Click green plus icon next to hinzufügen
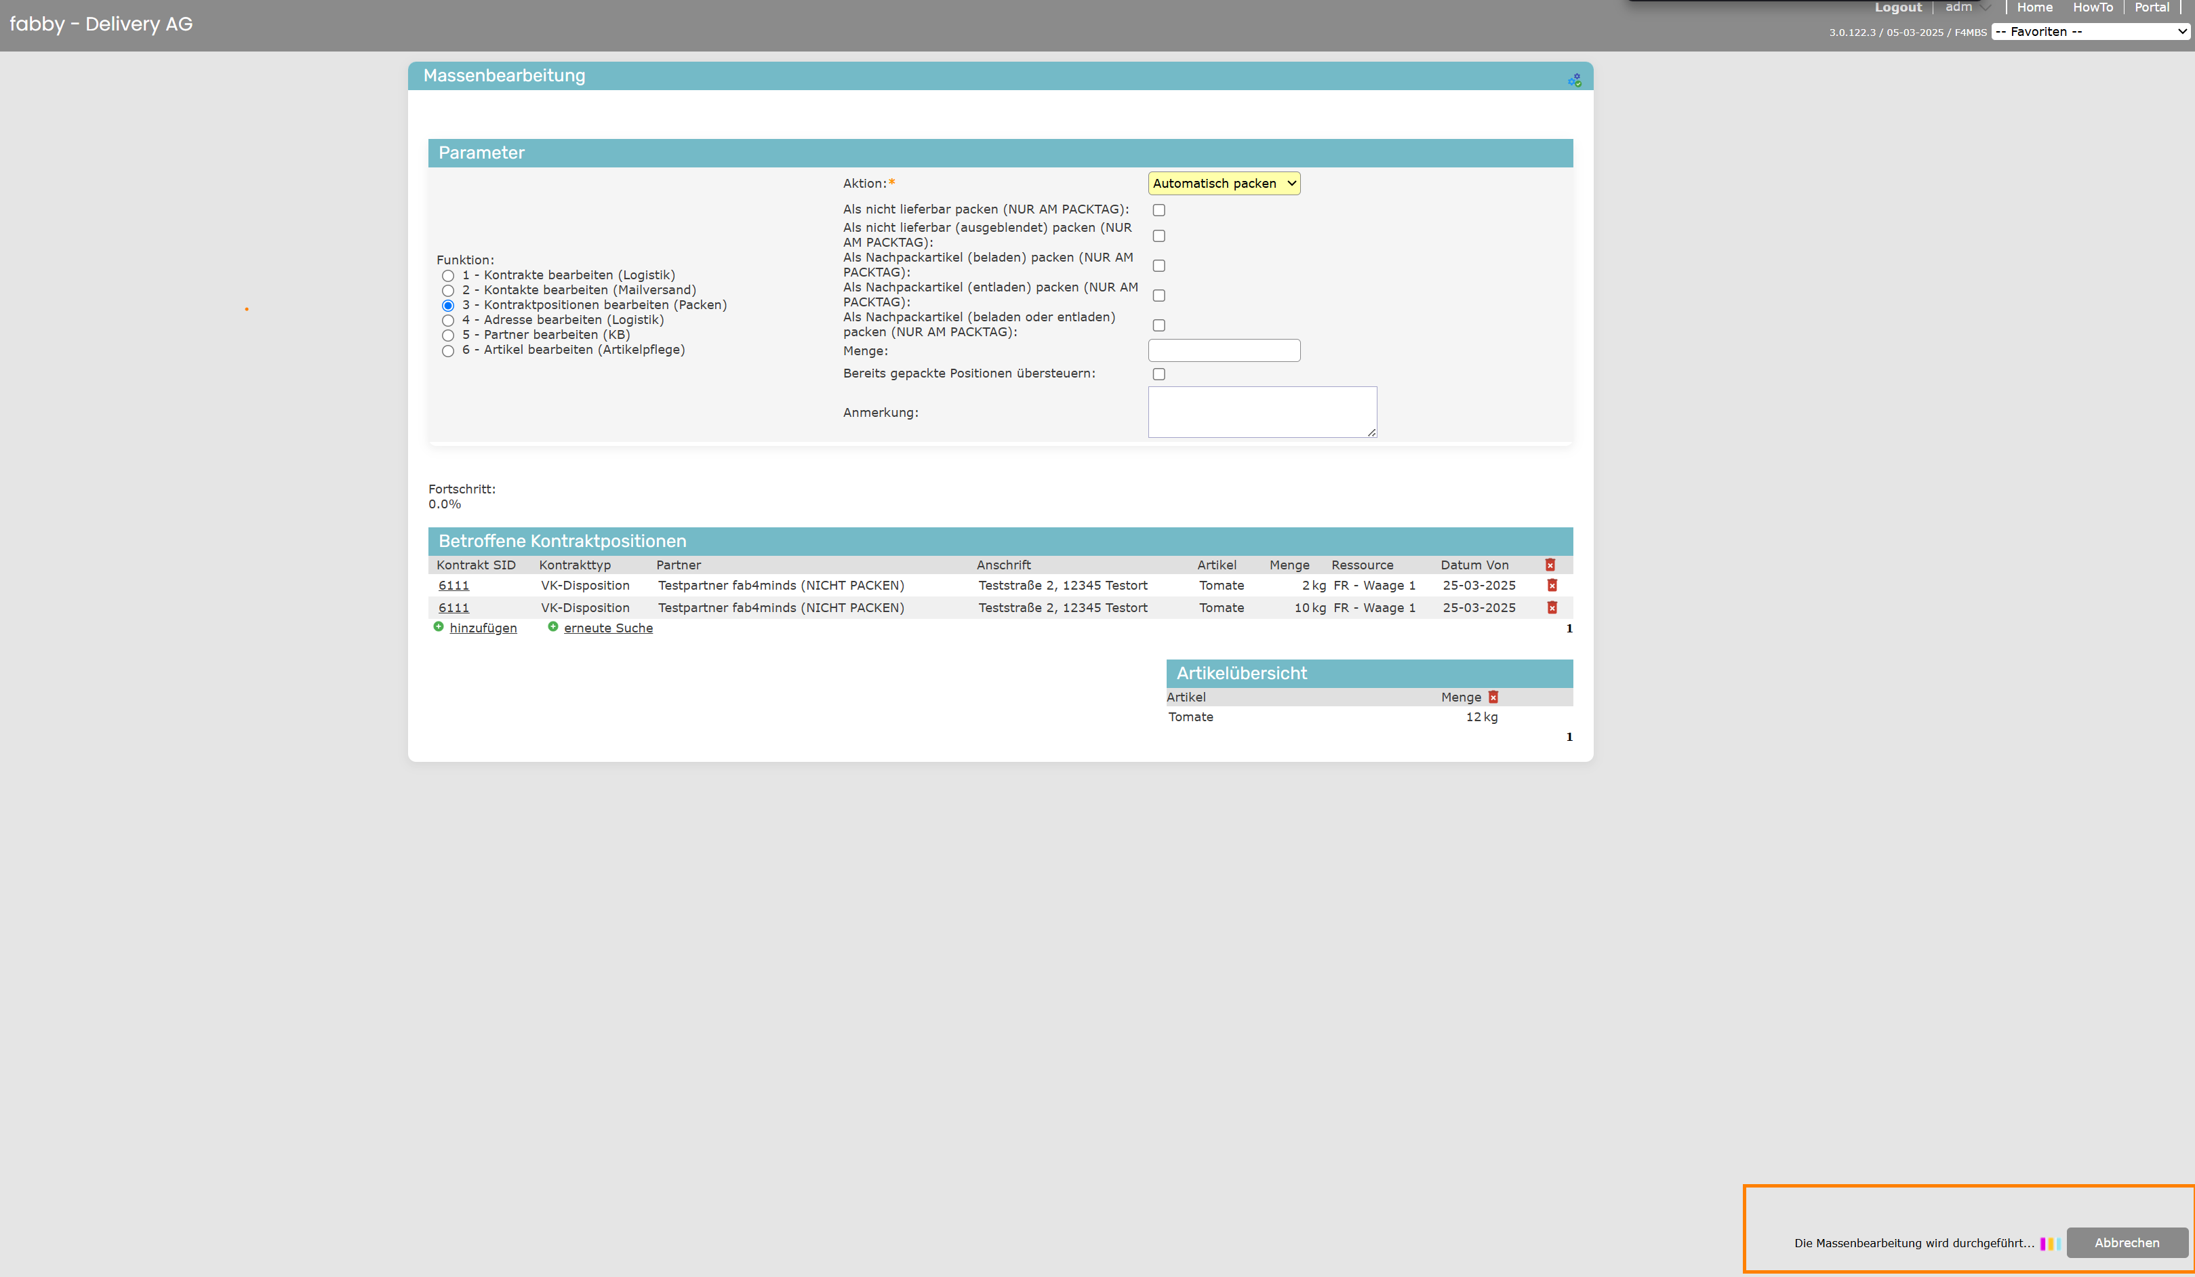Screen dimensions: 2195x1277 point(438,627)
